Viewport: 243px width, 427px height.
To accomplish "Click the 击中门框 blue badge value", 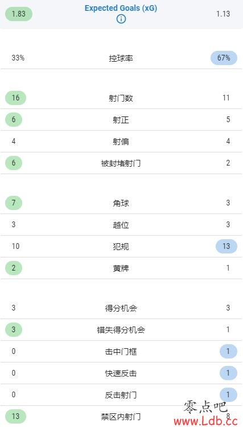I will [228, 351].
